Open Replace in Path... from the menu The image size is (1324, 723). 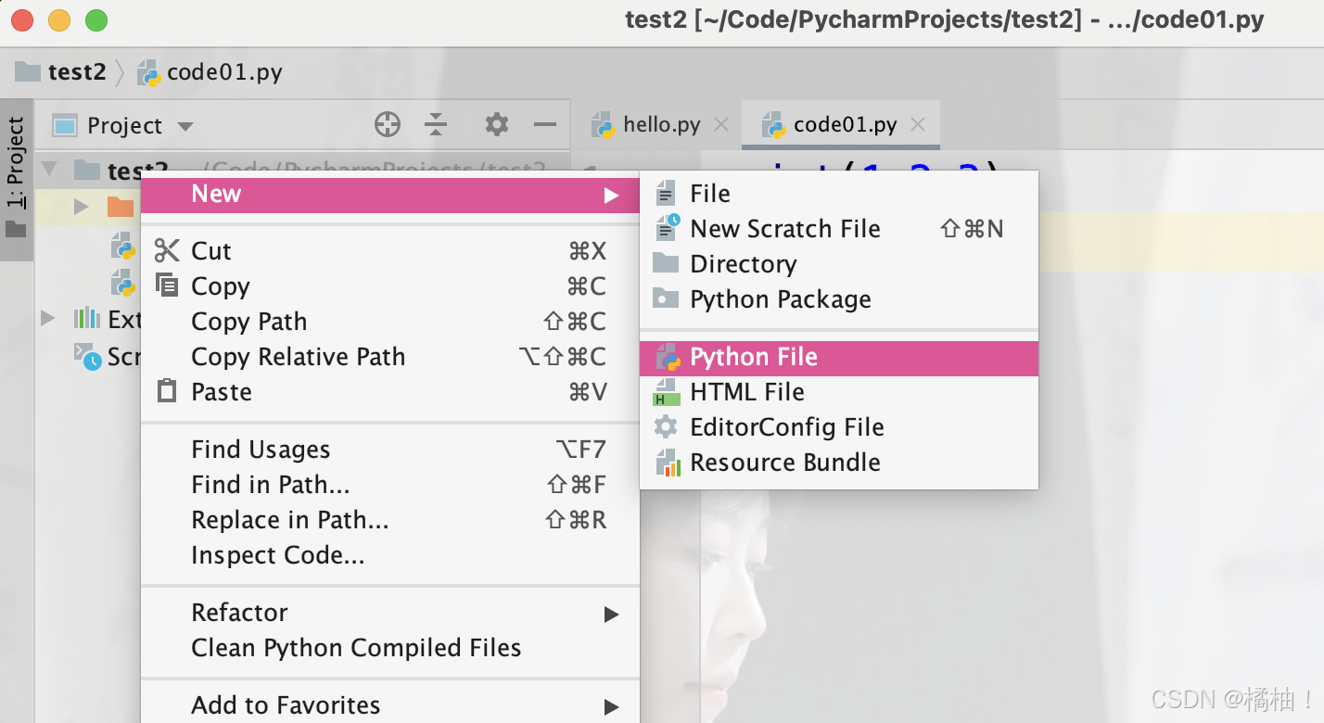389,520
